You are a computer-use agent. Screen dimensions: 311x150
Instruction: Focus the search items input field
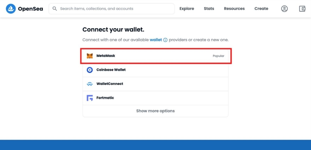point(112,9)
